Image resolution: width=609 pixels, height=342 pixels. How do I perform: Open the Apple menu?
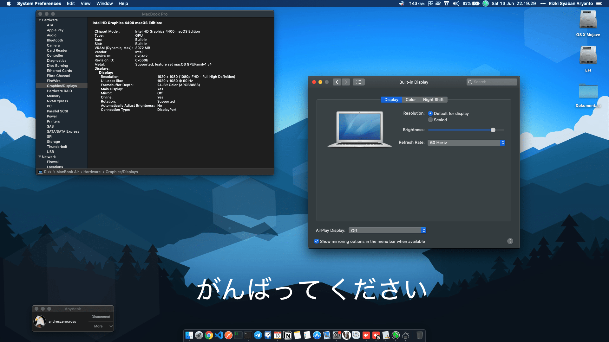coord(9,3)
